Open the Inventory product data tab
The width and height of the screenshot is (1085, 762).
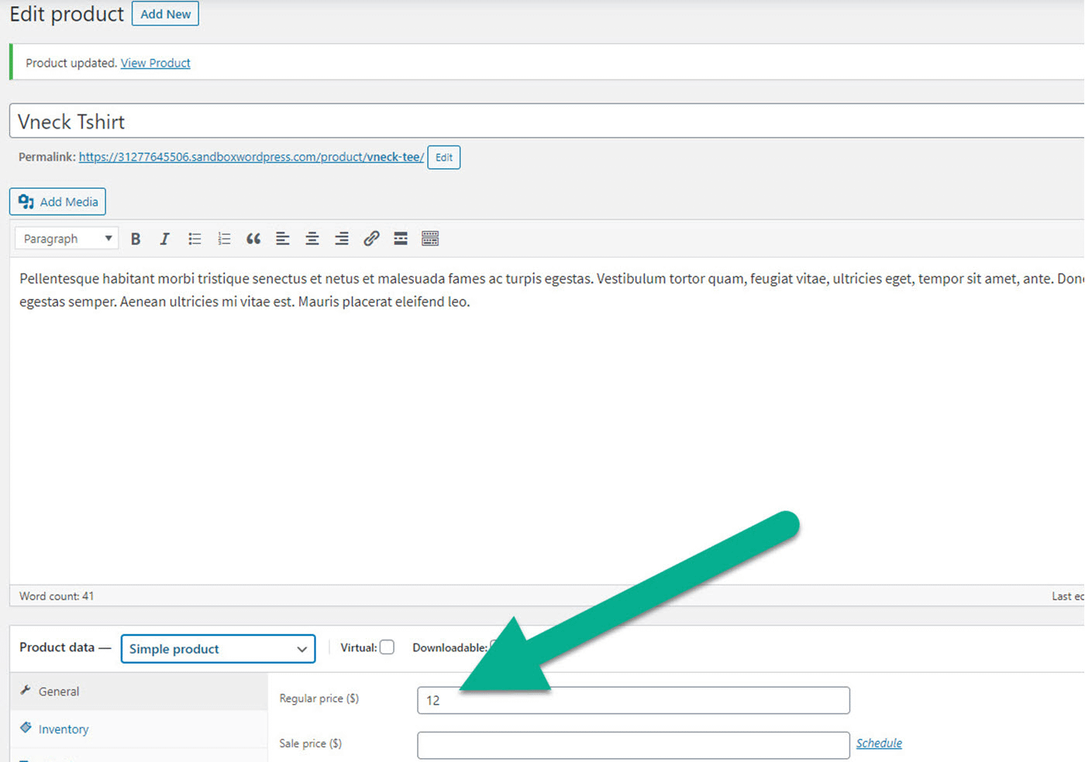tap(139, 729)
